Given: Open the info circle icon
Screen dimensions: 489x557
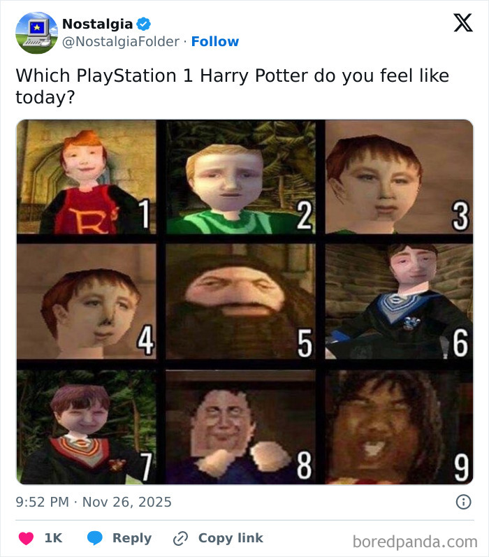Looking at the screenshot, I should click(463, 502).
